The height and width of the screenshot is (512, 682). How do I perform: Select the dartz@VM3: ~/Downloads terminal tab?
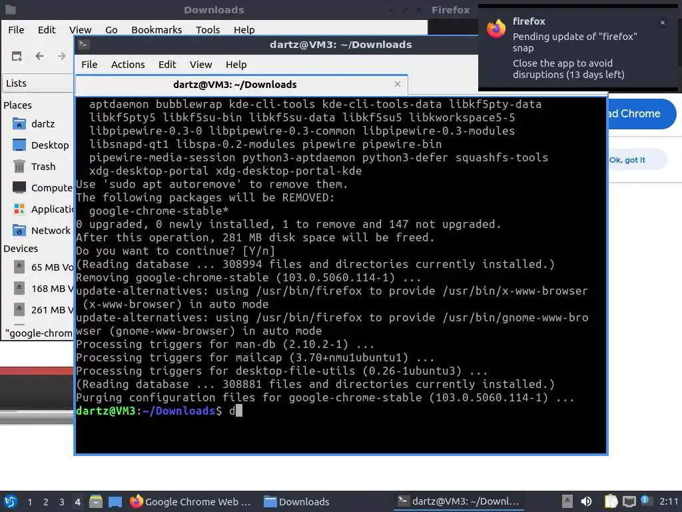[241, 85]
